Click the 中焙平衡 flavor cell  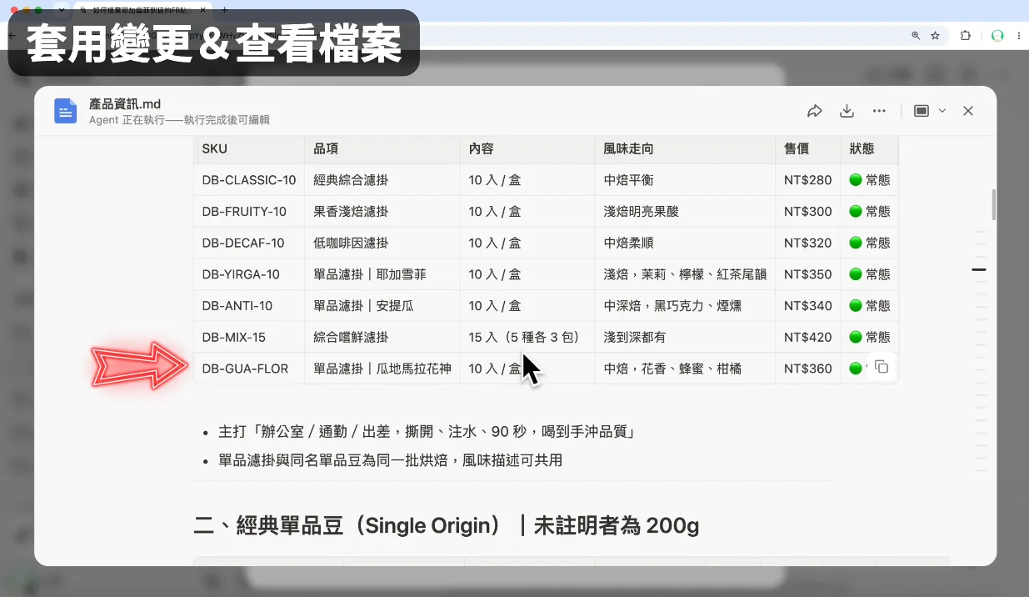(x=685, y=180)
